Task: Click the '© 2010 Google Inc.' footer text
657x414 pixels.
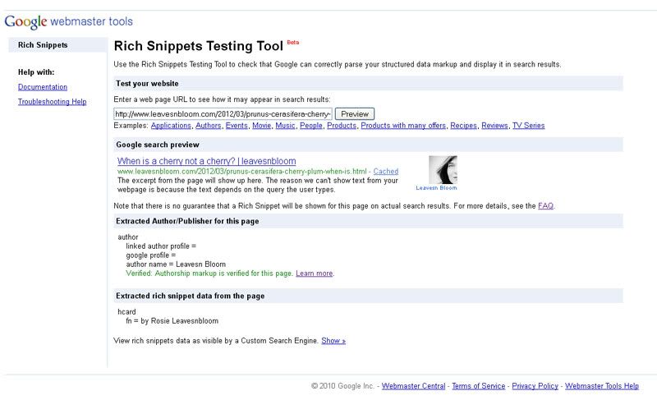Action: tap(342, 386)
